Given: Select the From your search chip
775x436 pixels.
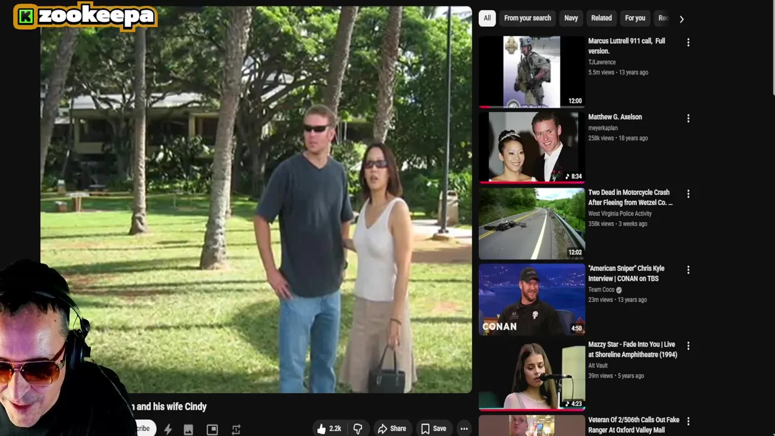Looking at the screenshot, I should pyautogui.click(x=527, y=18).
